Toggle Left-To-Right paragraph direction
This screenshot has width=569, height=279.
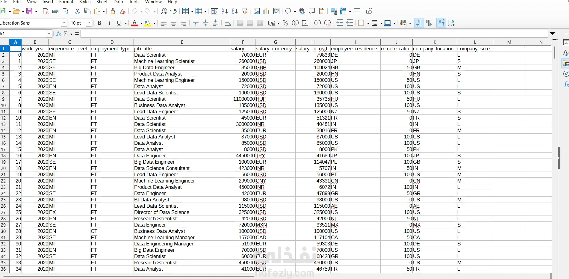pos(419,23)
